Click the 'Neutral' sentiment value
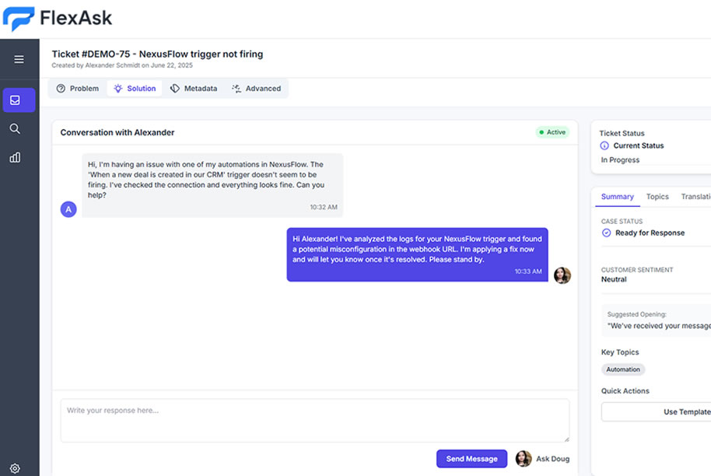Image resolution: width=711 pixels, height=476 pixels. coord(614,280)
